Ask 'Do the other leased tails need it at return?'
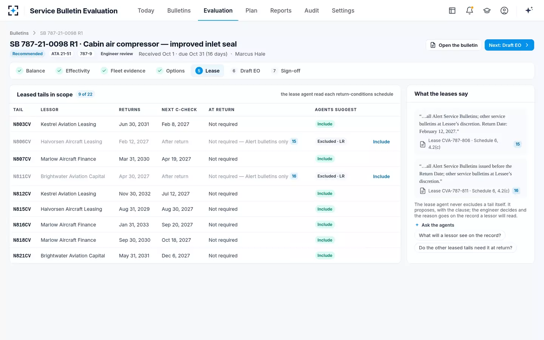Screen dimensions: 544x340 pos(465,248)
